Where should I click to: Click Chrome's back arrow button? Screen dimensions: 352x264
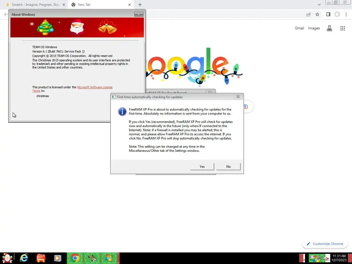coord(6,14)
